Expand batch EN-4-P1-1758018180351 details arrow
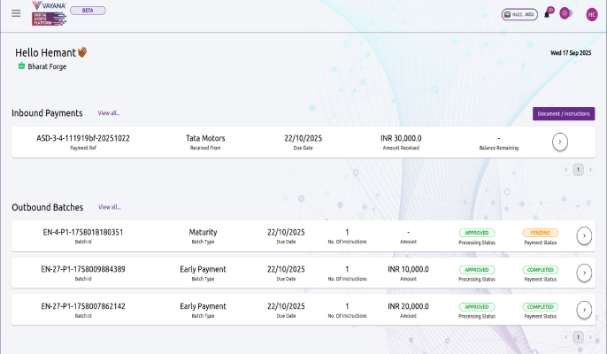This screenshot has width=607, height=354. [x=583, y=235]
